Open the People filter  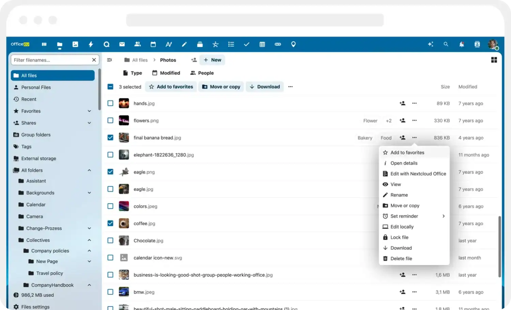[x=202, y=73]
